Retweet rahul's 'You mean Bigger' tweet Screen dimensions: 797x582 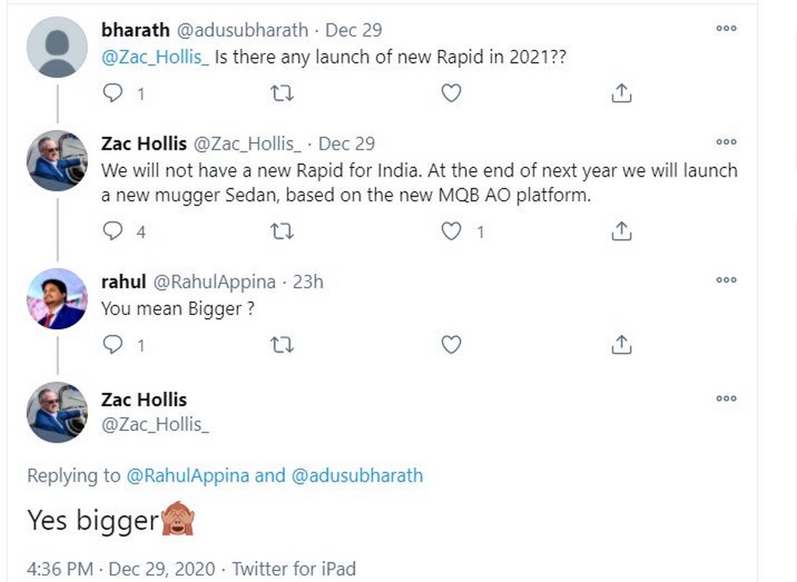coord(282,345)
